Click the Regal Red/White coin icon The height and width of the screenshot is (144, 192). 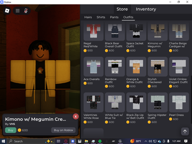85,51
